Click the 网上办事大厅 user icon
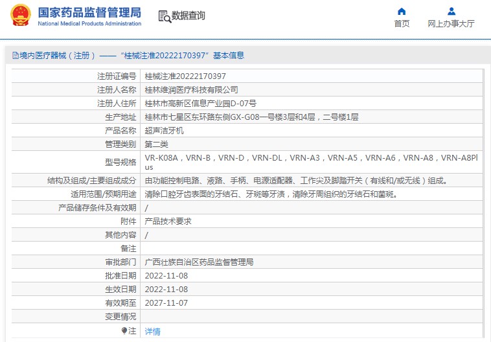The width and height of the screenshot is (491, 342). pyautogui.click(x=451, y=12)
